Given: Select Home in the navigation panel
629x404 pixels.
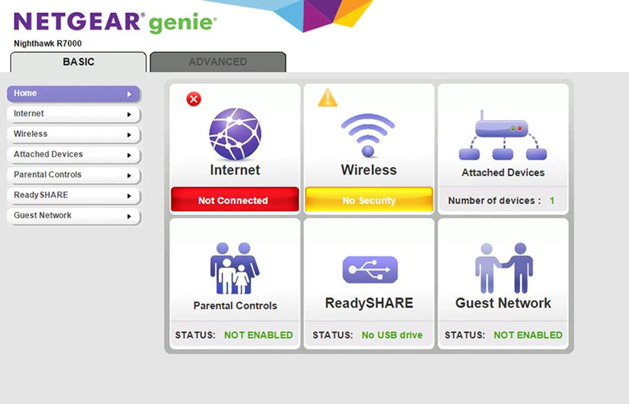Looking at the screenshot, I should tap(74, 94).
